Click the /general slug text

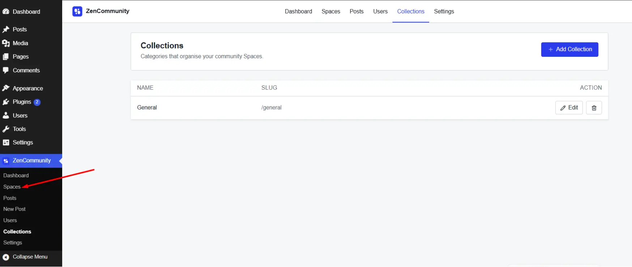click(x=272, y=107)
